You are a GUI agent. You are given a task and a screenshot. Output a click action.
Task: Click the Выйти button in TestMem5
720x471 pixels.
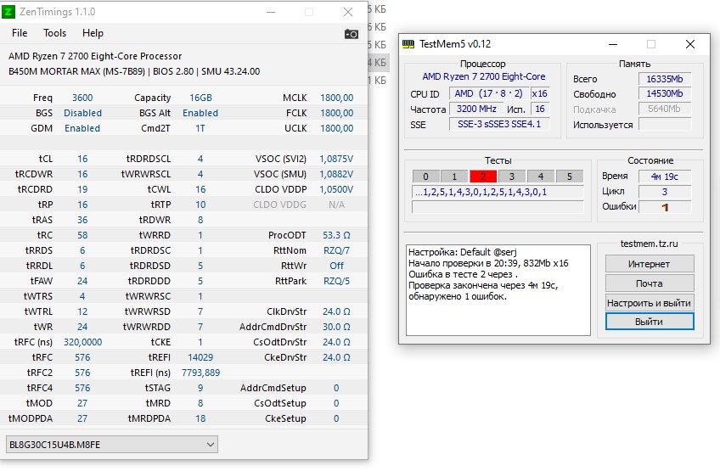[650, 322]
